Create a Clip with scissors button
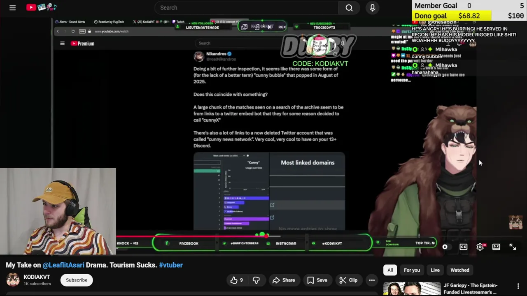Viewport: 527px width, 296px height. click(x=348, y=280)
